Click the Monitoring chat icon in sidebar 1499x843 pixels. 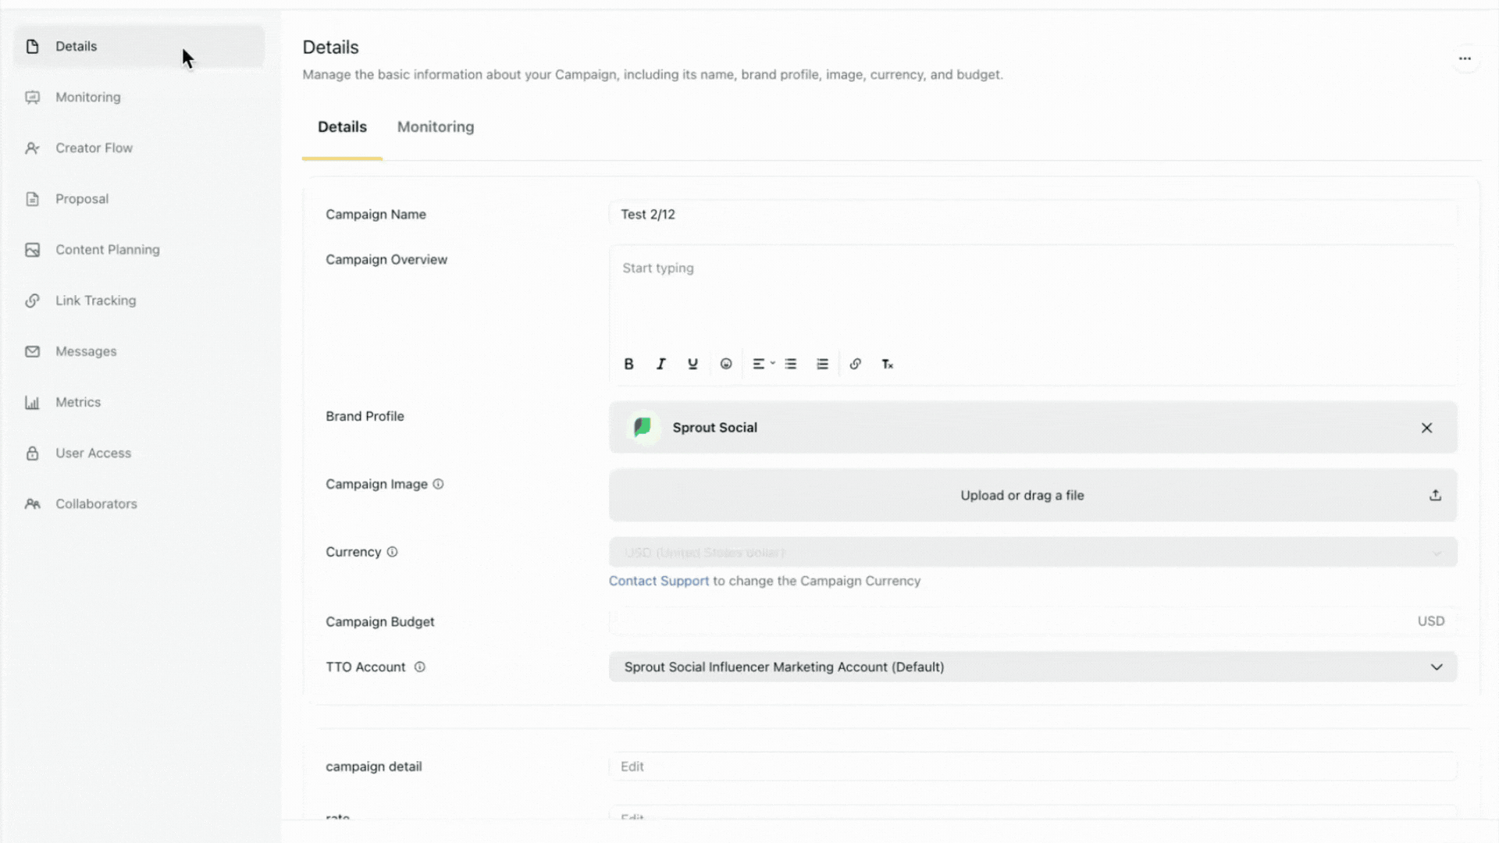32,98
